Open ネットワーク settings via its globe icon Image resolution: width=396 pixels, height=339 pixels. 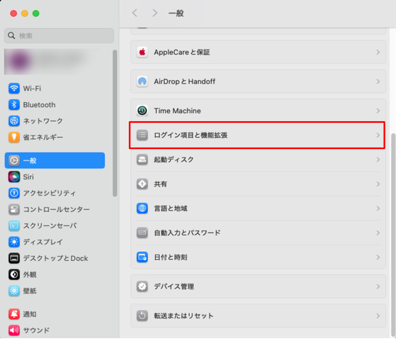tap(12, 121)
